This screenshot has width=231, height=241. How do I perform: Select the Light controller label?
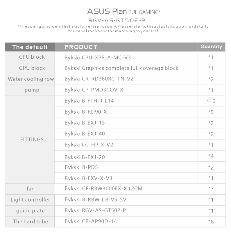point(31,200)
